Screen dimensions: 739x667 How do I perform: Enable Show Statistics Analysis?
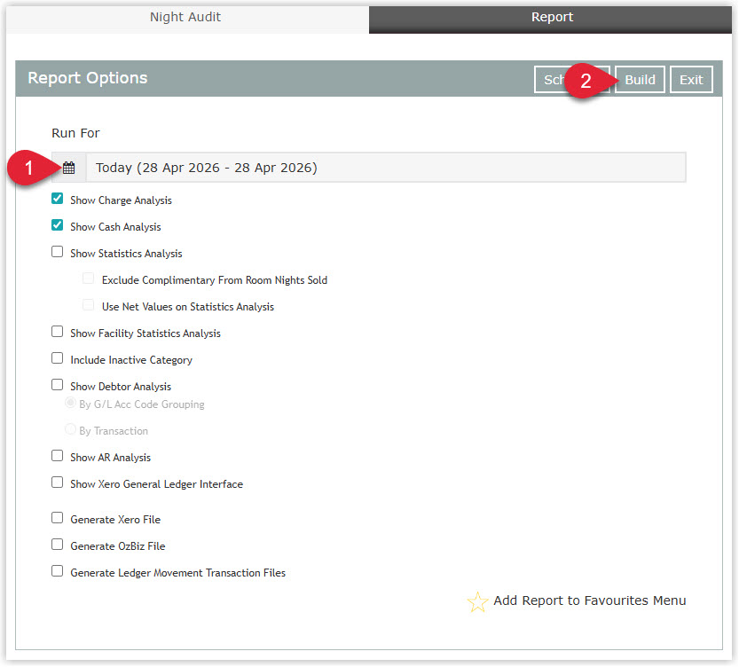(x=58, y=252)
